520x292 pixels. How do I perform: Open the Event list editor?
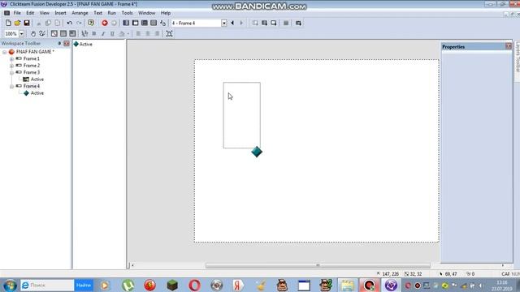coord(154,24)
